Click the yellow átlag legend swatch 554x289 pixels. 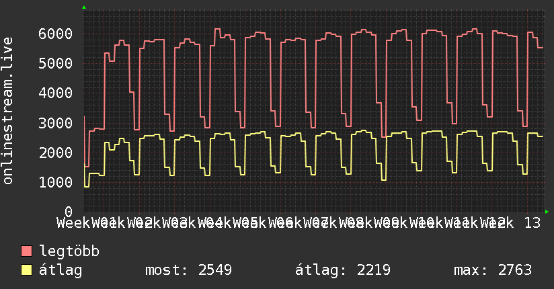click(x=26, y=270)
